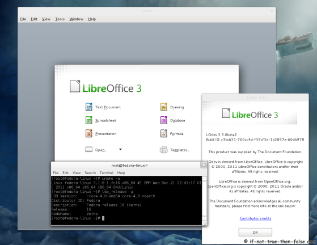Open the Window menu in LOdev
The height and width of the screenshot is (245, 317).
click(76, 19)
